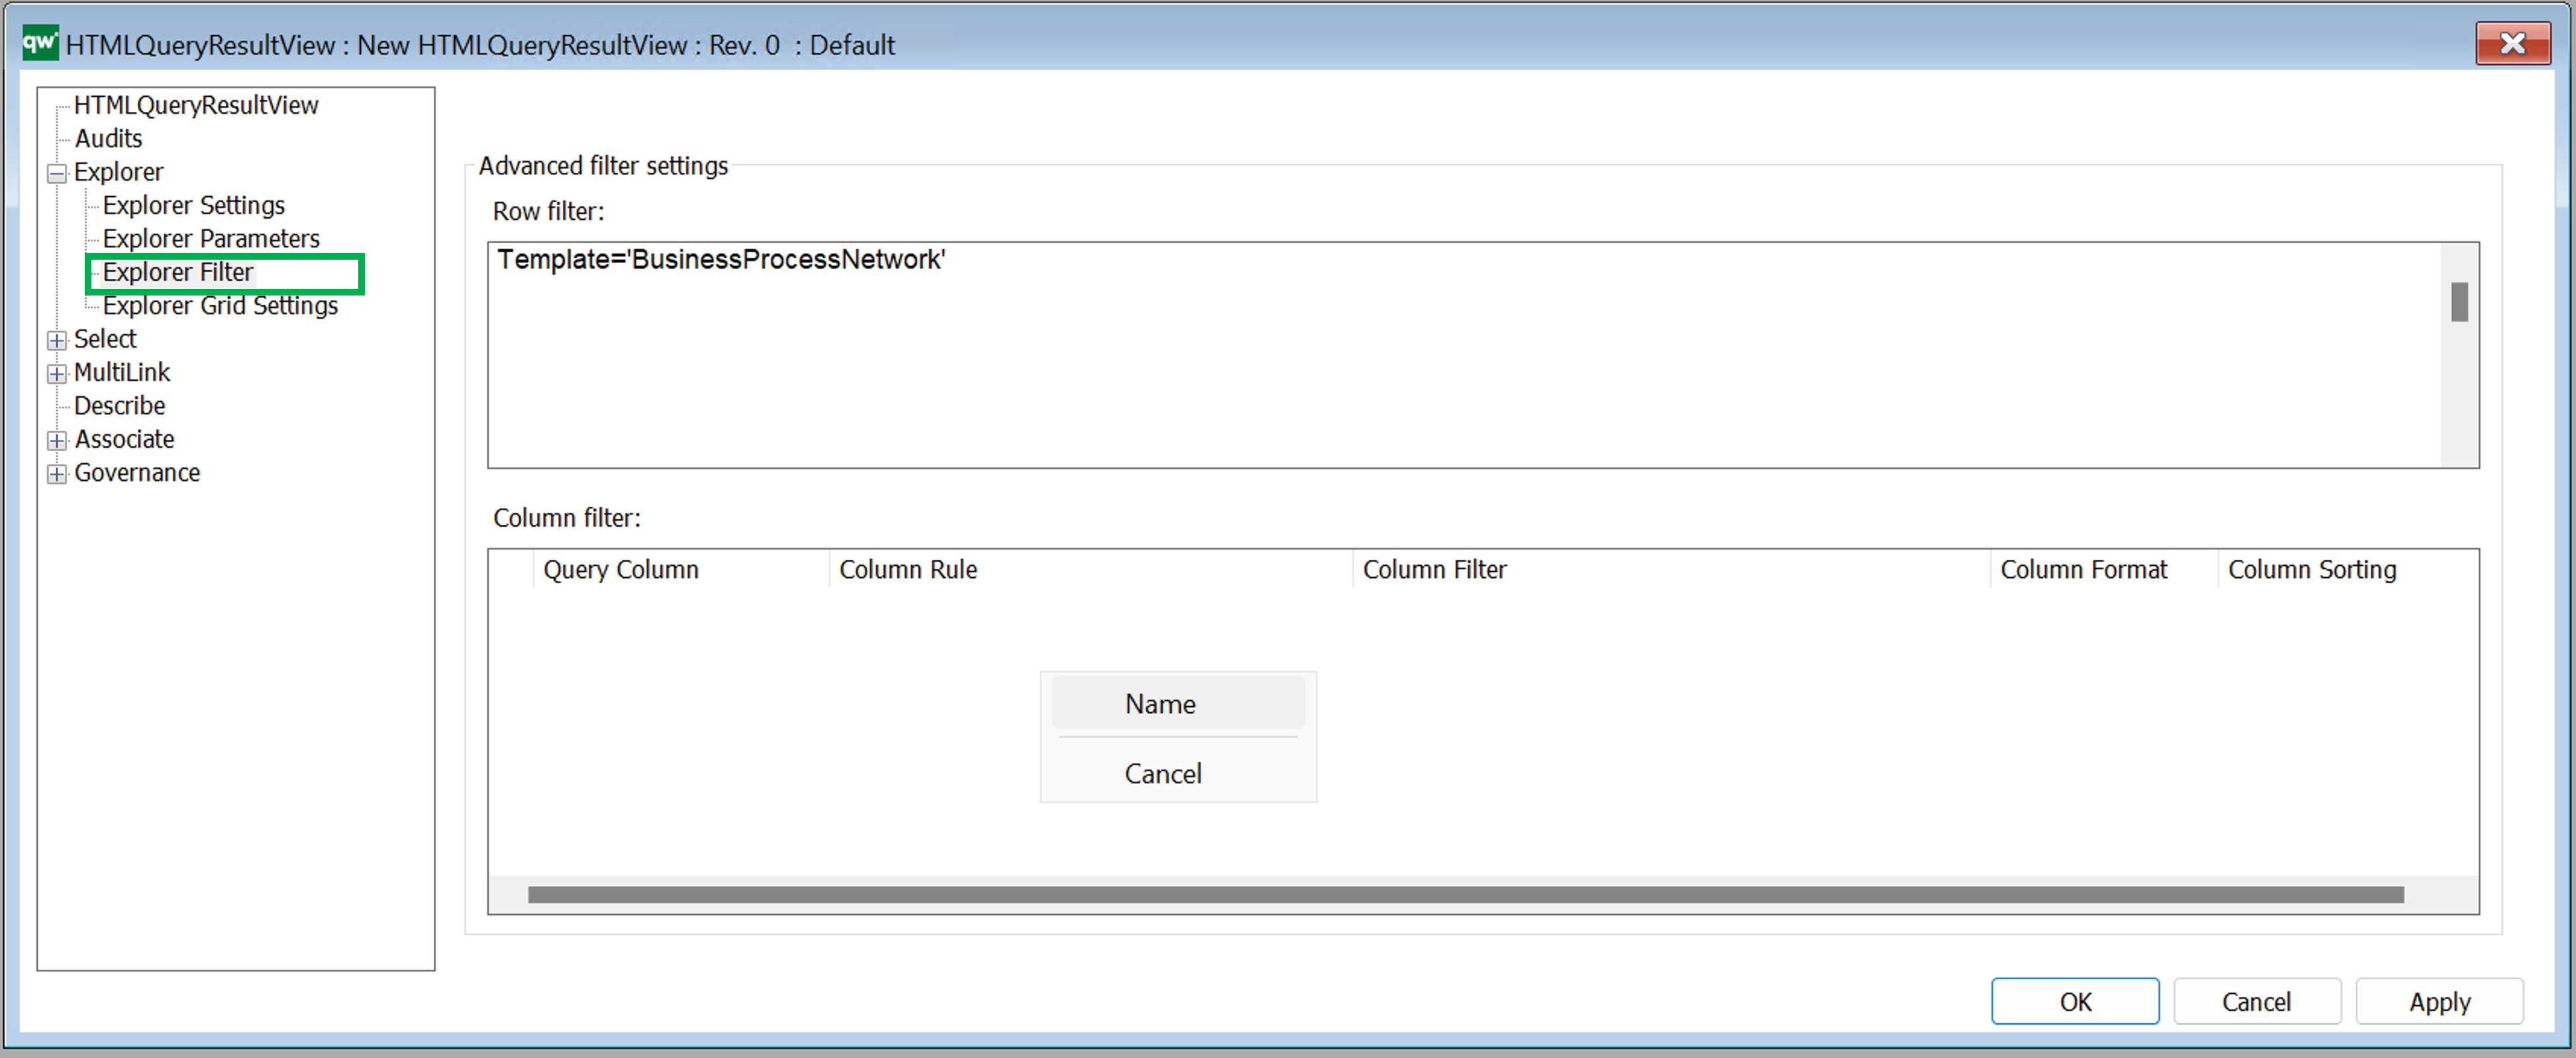This screenshot has height=1058, width=2576.
Task: Confirm with the OK button
Action: click(2075, 1001)
